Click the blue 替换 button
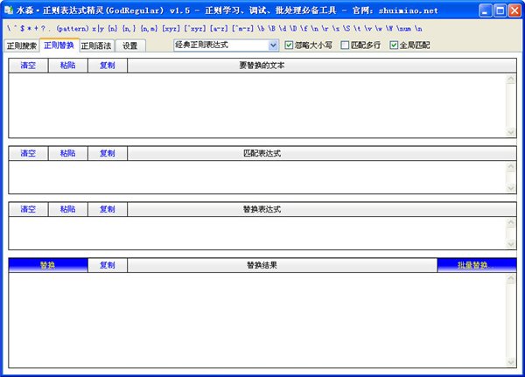 pos(48,265)
